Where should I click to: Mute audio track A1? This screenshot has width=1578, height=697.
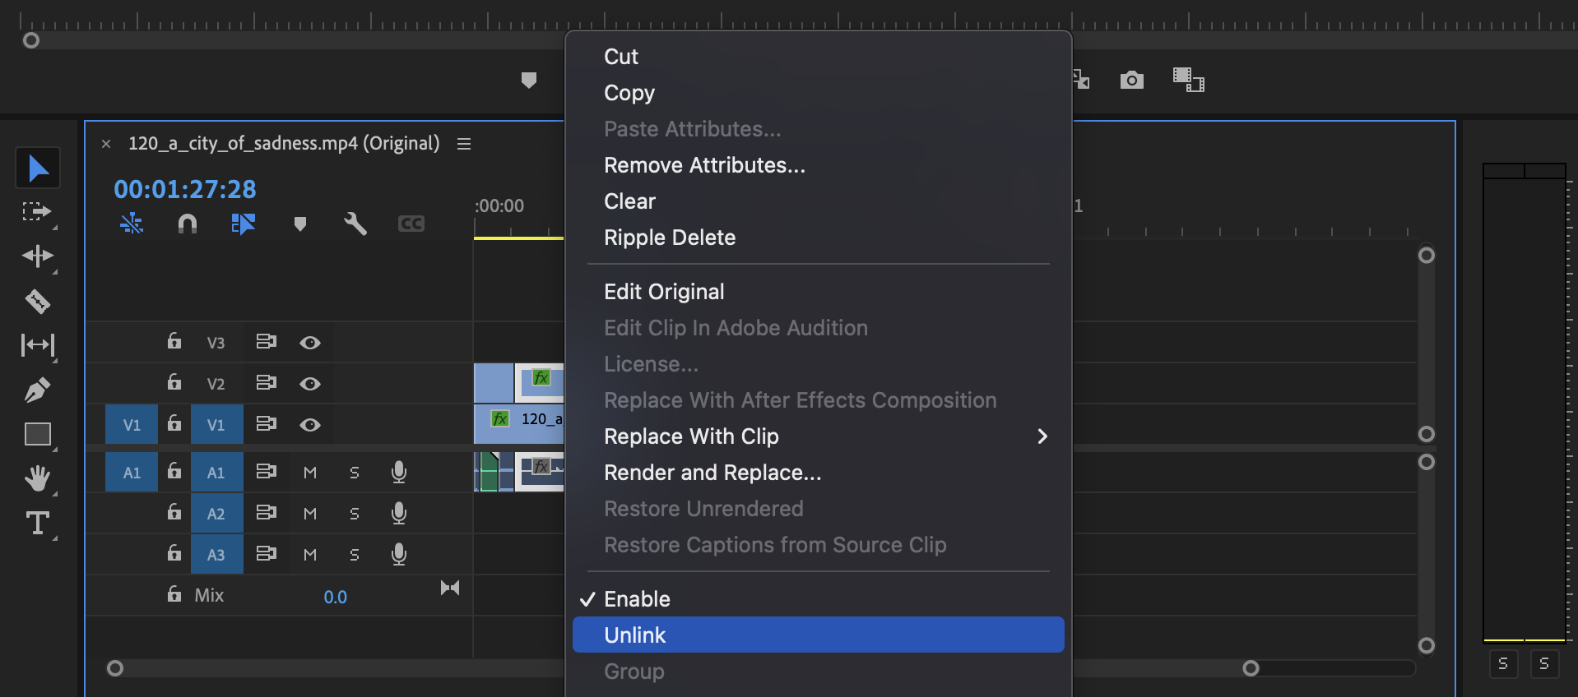pos(310,473)
